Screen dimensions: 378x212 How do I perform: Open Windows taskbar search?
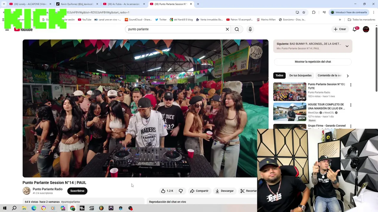(x=14, y=208)
